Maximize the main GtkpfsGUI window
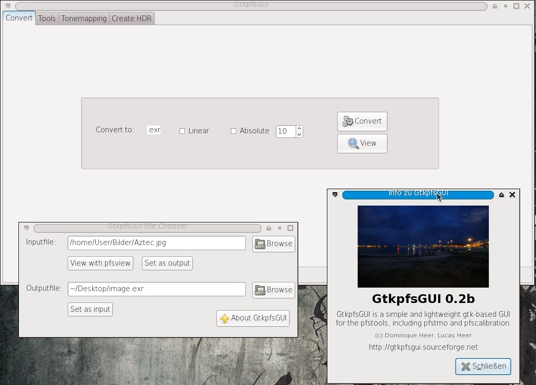Screen dimensions: 536x385 coord(516,6)
